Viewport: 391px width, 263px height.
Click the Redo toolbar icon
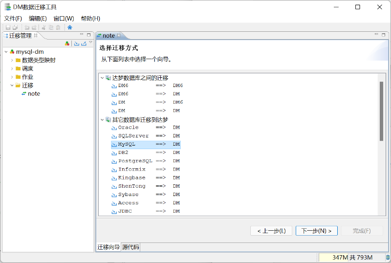pyautogui.click(x=34, y=27)
